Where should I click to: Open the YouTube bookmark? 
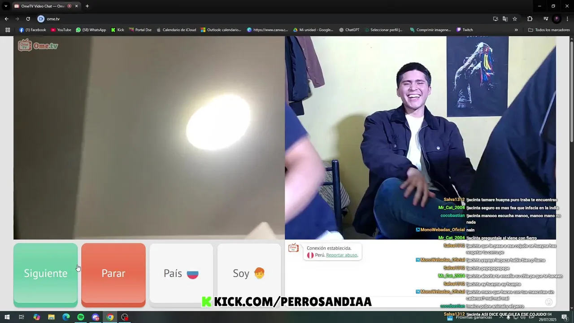[61, 30]
